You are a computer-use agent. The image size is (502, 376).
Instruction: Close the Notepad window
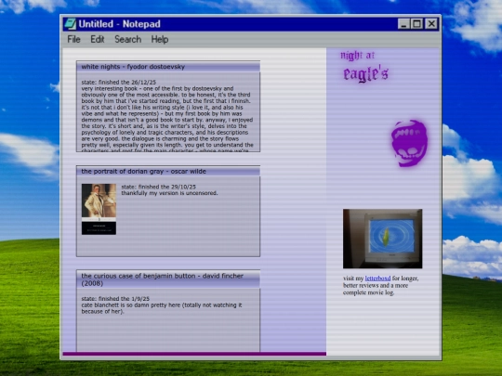click(431, 24)
